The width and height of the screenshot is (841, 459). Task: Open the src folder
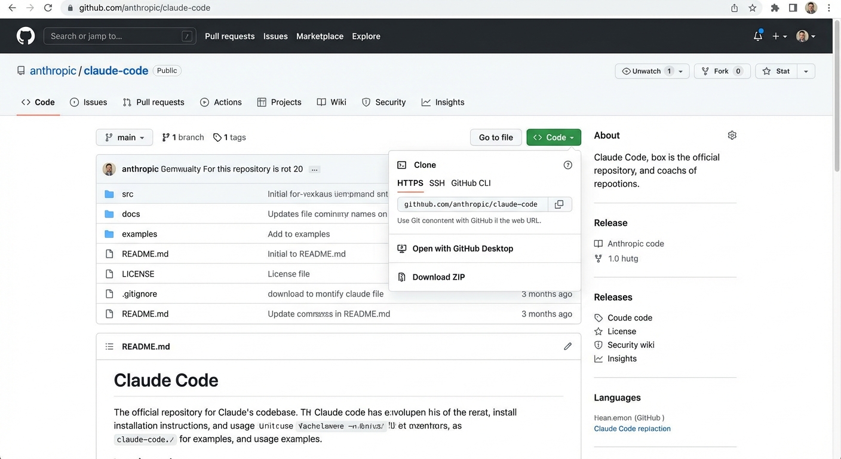coord(128,194)
